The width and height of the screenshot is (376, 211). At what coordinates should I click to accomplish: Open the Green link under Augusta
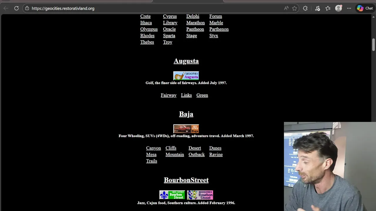coord(202,95)
